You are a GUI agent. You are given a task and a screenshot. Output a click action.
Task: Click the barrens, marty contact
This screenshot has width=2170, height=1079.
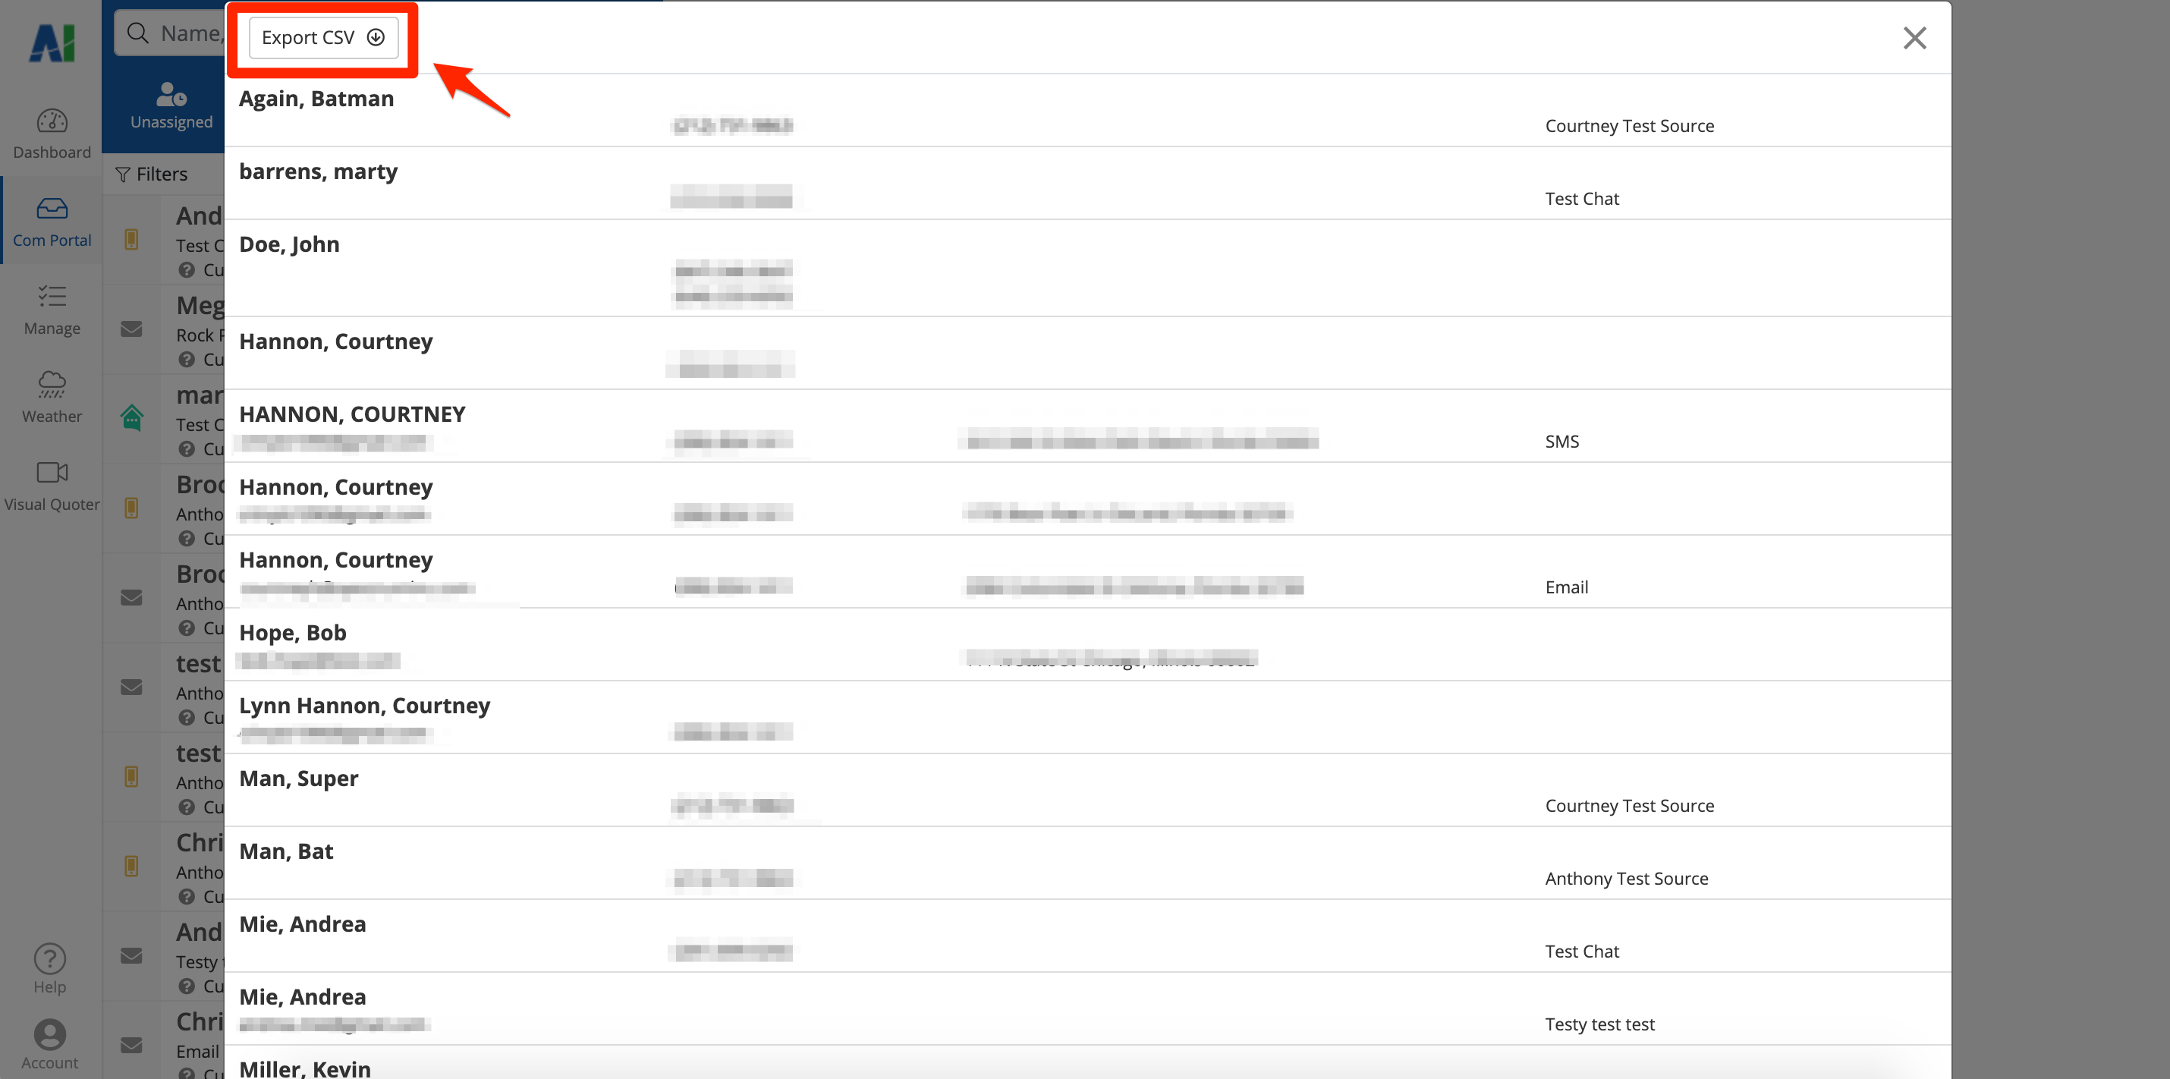tap(318, 171)
